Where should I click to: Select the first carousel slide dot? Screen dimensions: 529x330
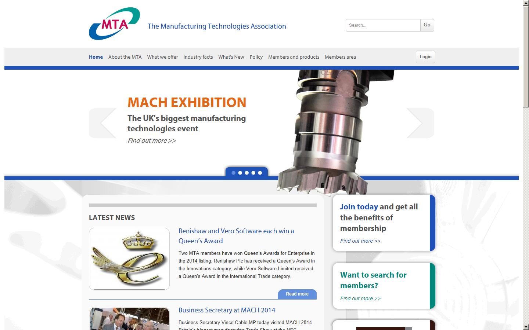(x=234, y=173)
